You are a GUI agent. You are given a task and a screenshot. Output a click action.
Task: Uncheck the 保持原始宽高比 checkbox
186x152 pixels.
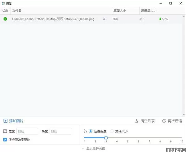click(x=5, y=140)
